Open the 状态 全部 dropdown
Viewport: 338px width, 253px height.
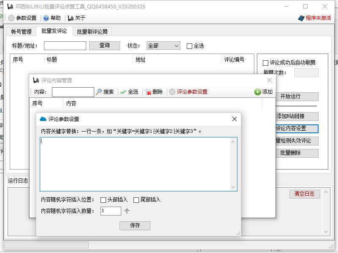(164, 46)
